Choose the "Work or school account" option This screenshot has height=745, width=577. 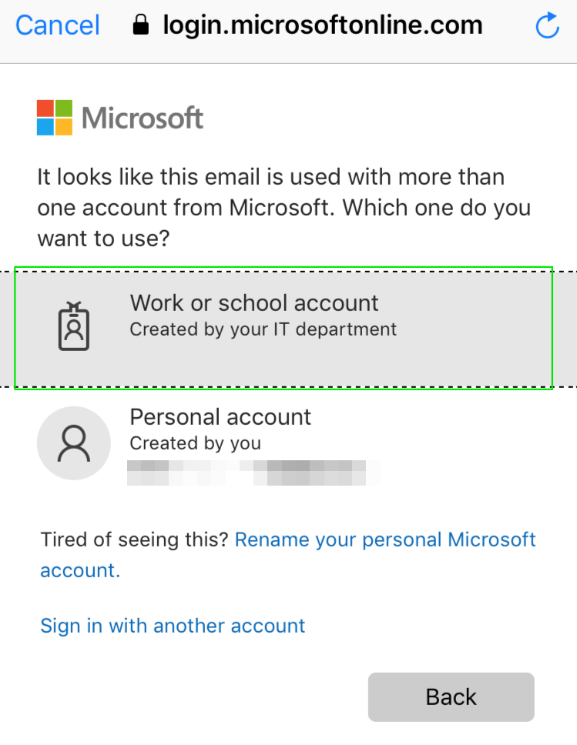pyautogui.click(x=254, y=302)
